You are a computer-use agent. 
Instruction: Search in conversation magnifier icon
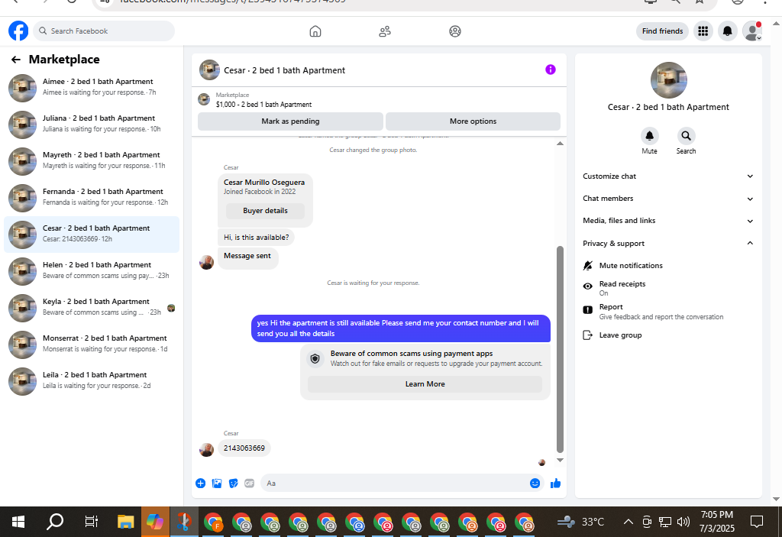687,136
